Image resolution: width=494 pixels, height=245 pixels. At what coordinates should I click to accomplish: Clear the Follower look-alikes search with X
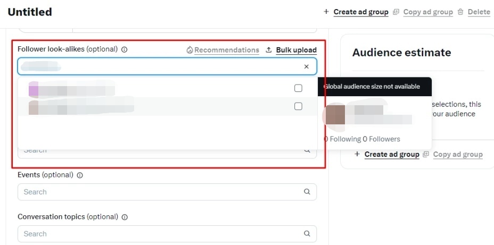307,66
